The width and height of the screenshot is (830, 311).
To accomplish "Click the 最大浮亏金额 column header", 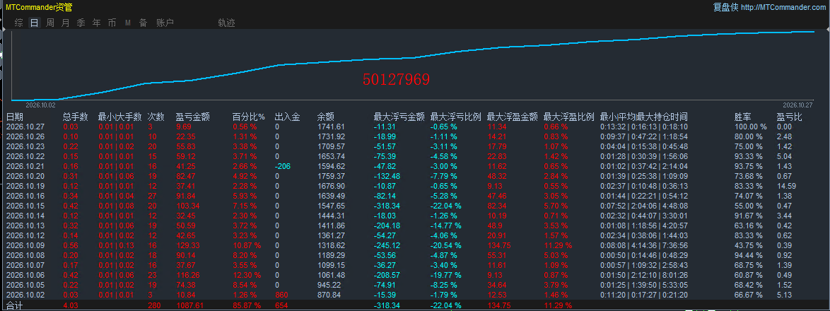I will (399, 117).
